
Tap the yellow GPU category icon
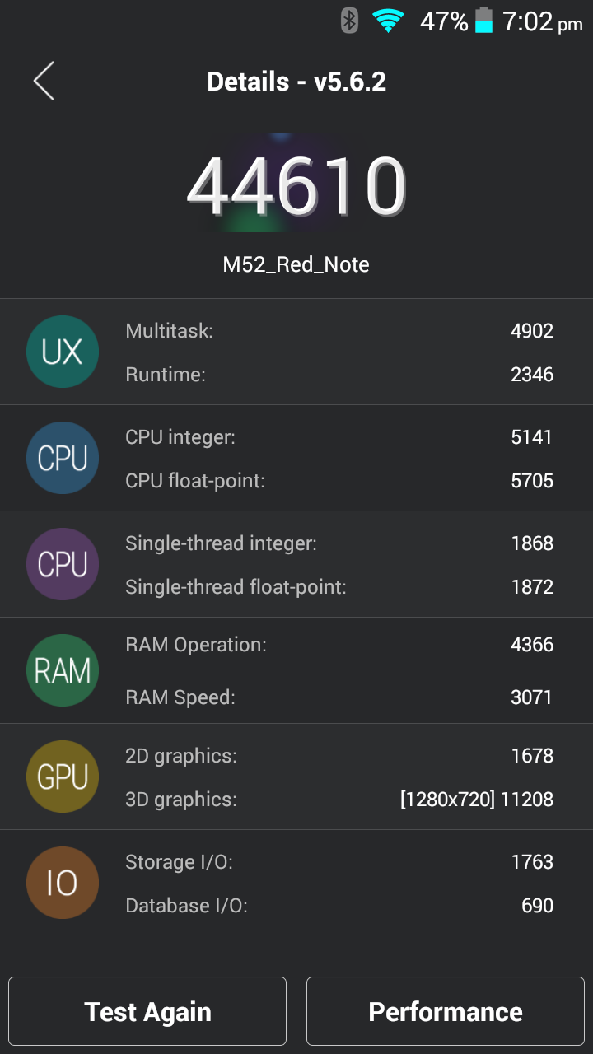tap(63, 777)
